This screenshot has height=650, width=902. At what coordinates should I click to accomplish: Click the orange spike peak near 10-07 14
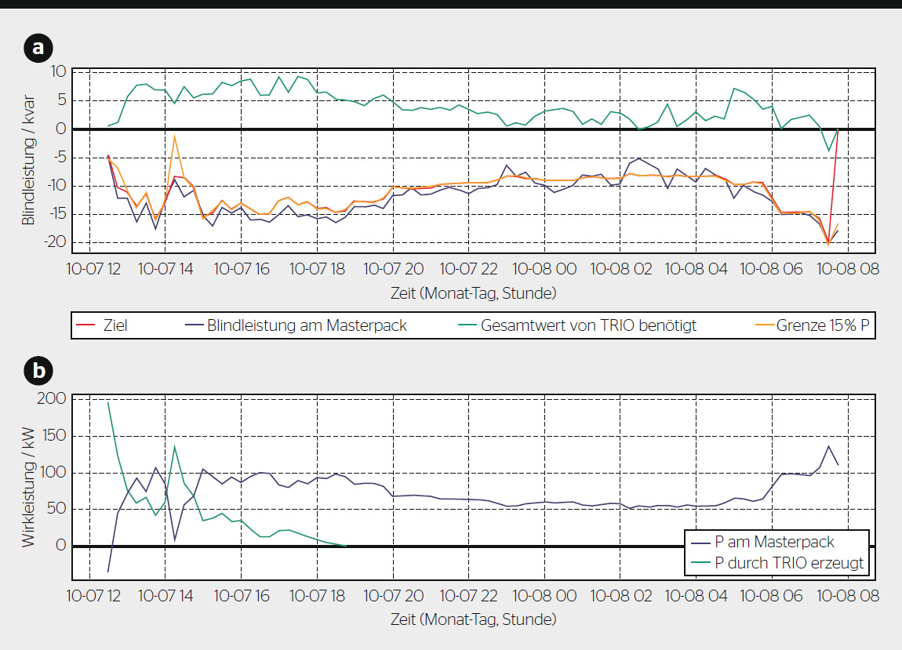tap(174, 136)
